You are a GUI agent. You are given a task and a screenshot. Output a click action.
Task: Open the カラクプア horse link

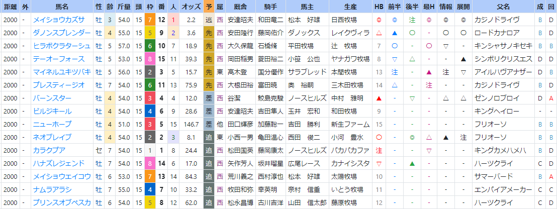49,150
